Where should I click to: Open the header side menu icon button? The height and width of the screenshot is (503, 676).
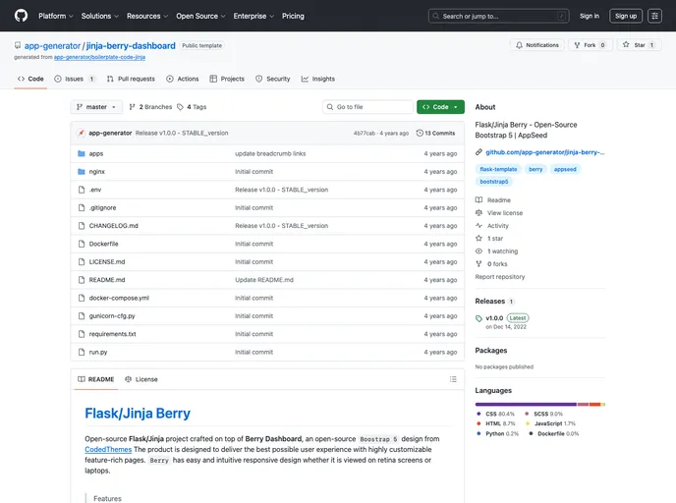[654, 16]
